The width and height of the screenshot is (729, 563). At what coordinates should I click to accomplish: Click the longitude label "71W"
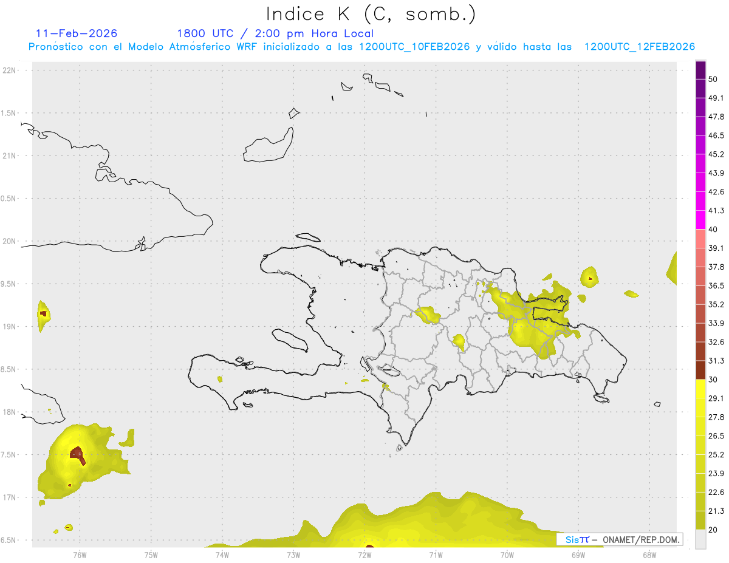point(436,555)
